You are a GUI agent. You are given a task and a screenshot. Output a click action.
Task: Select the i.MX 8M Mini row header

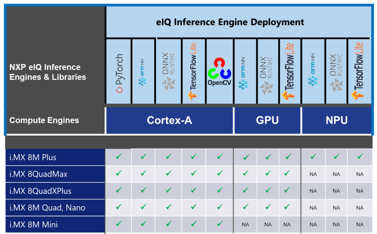55,224
